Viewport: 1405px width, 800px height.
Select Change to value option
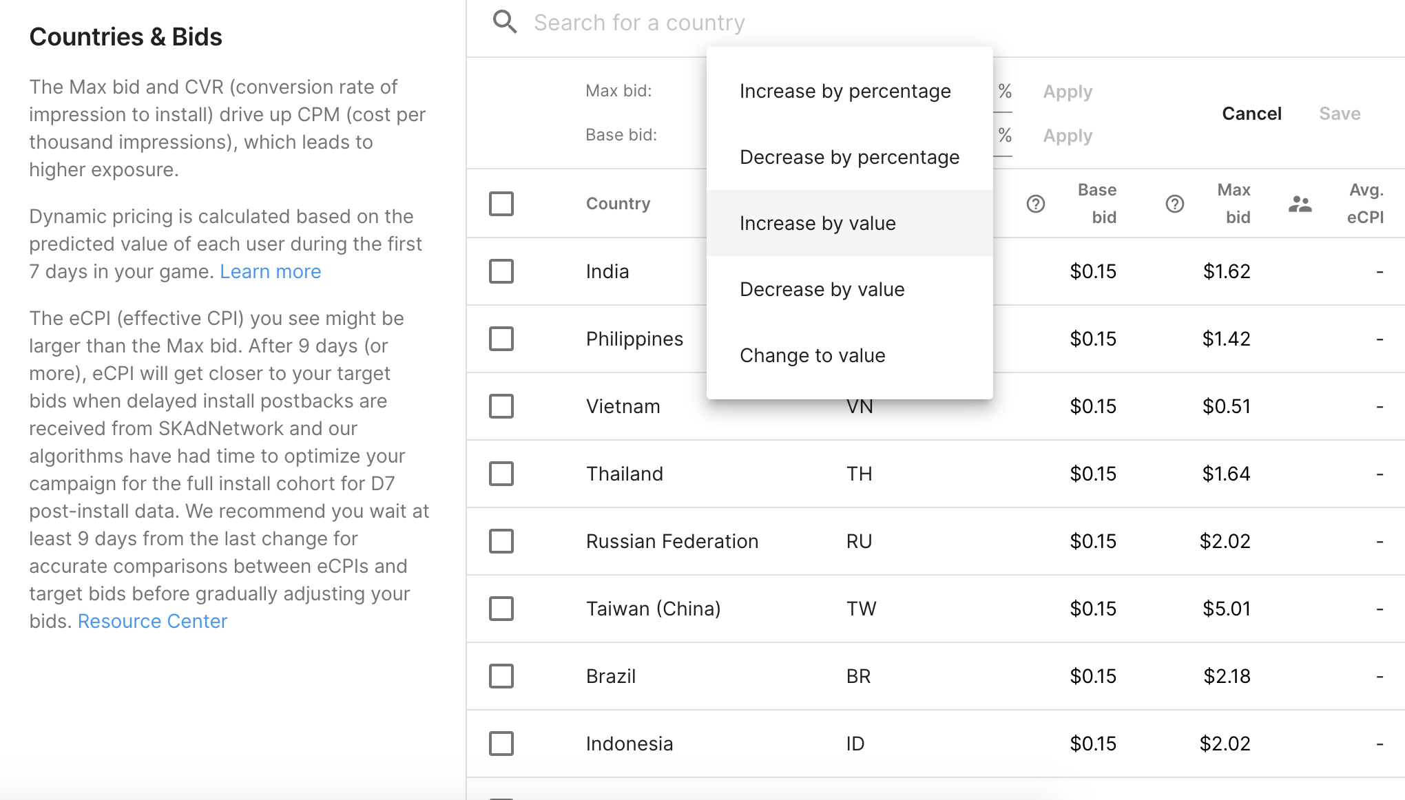812,355
